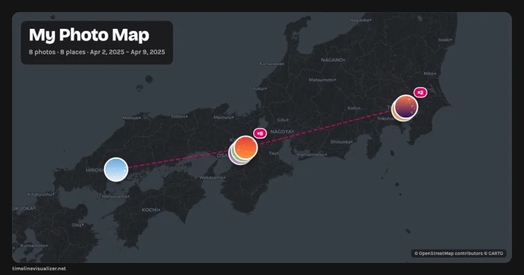Click the My Photo Map title
Image resolution: width=524 pixels, height=275 pixels.
tap(89, 35)
